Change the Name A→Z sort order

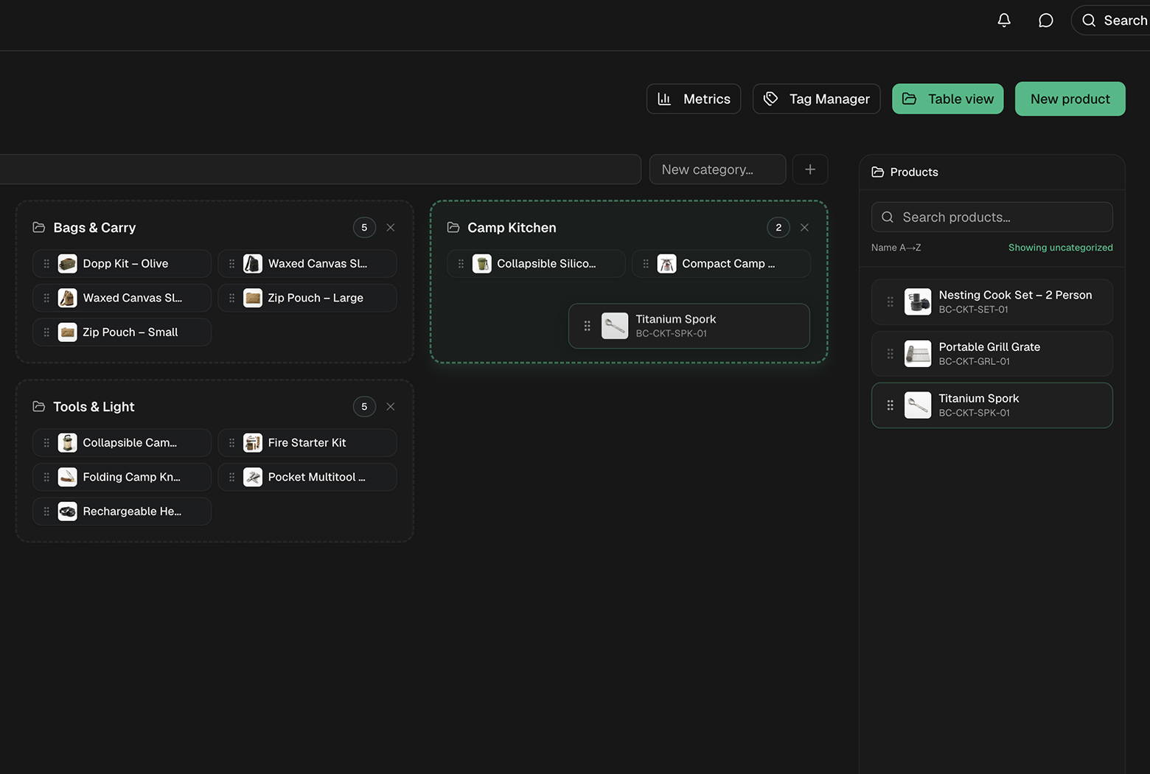(896, 248)
